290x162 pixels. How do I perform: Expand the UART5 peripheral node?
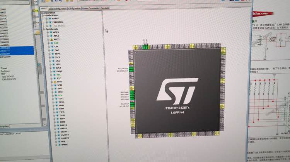pyautogui.click(x=55, y=129)
